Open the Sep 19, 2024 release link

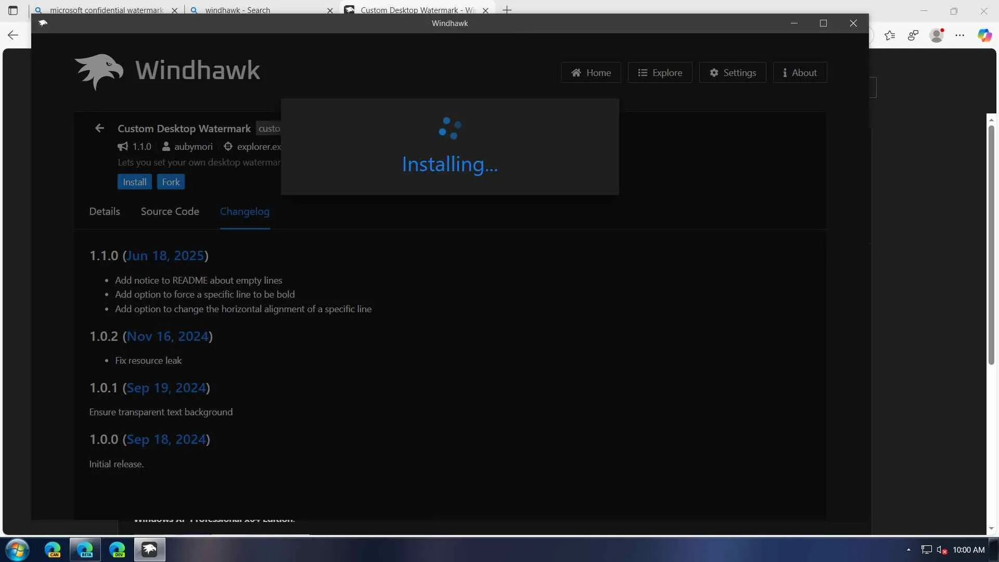pos(166,388)
